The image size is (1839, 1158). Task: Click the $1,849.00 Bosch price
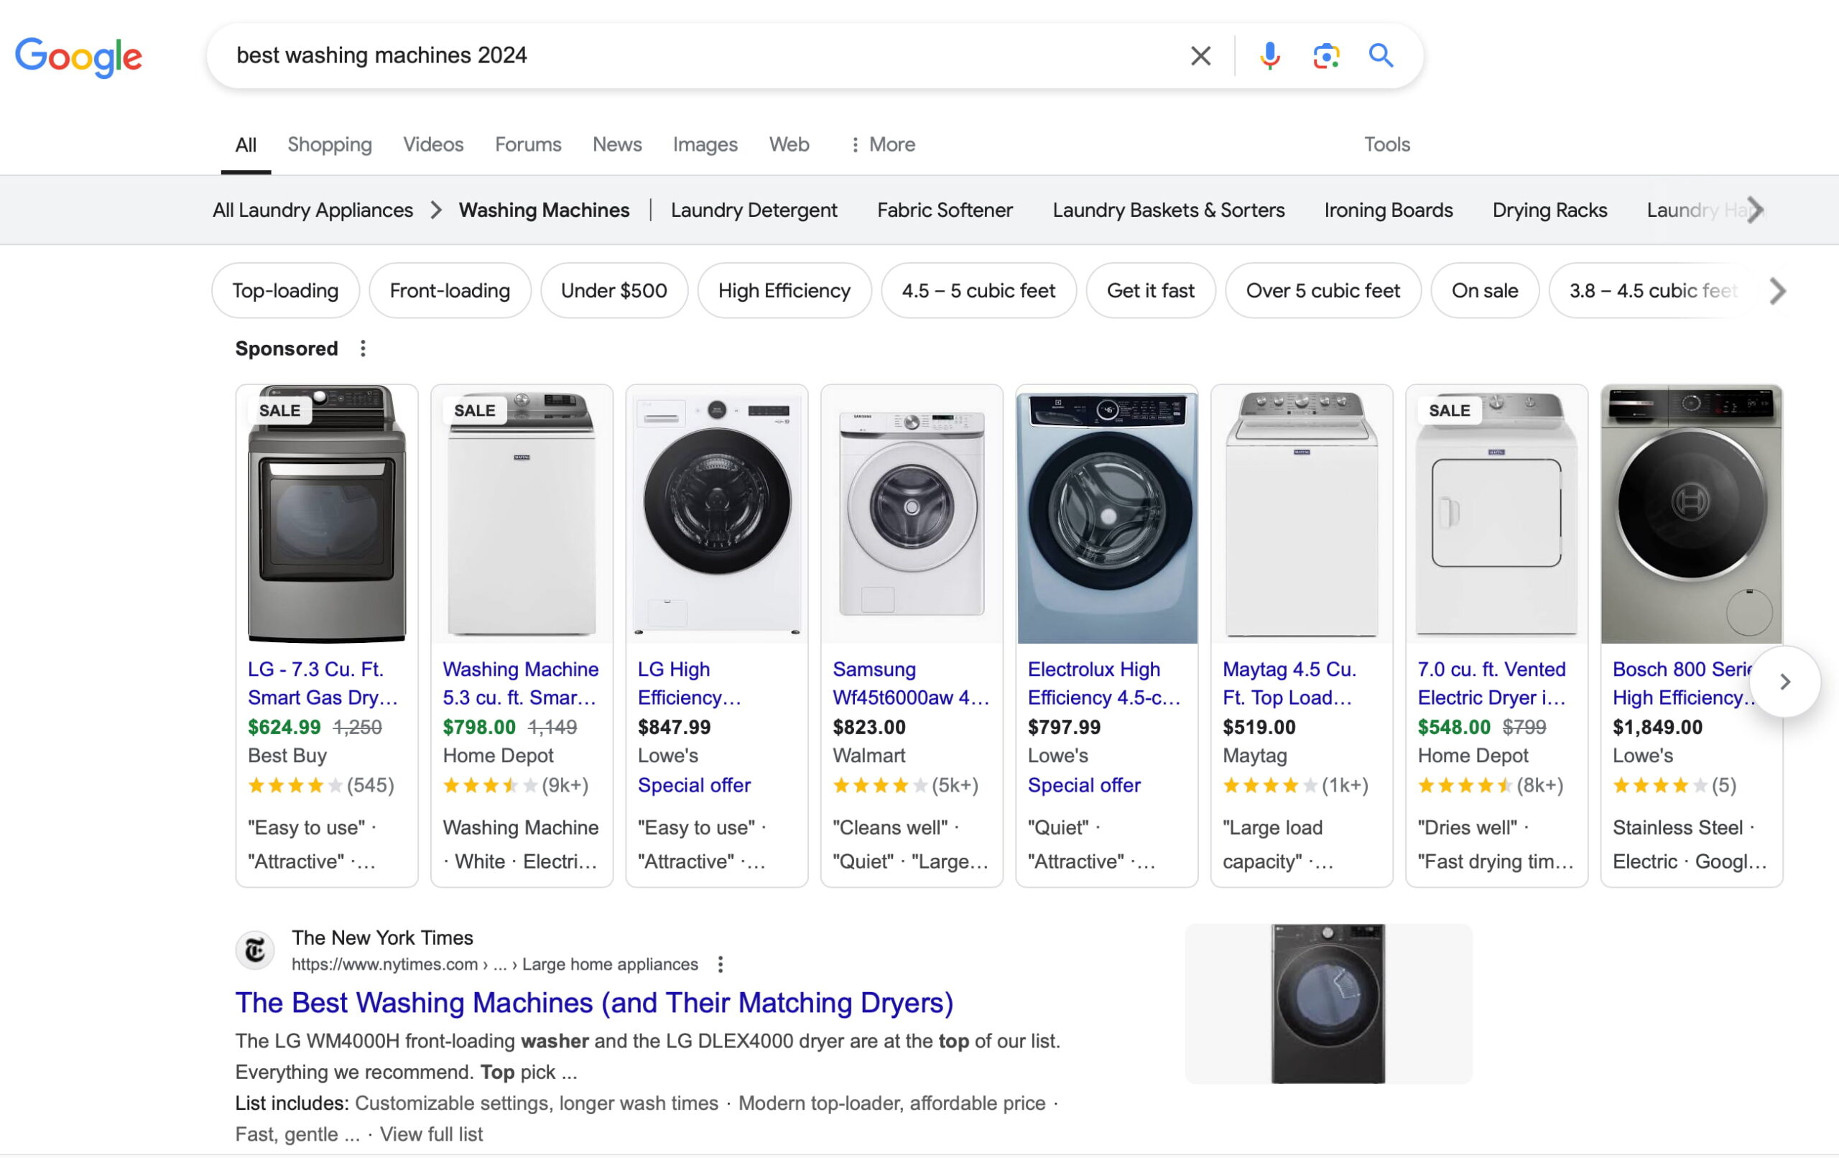coord(1657,727)
